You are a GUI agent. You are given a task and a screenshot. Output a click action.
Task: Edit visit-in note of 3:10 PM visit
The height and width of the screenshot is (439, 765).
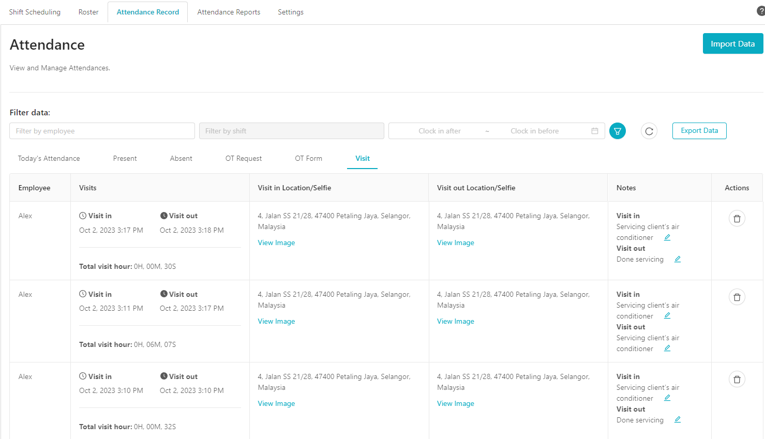click(x=667, y=398)
